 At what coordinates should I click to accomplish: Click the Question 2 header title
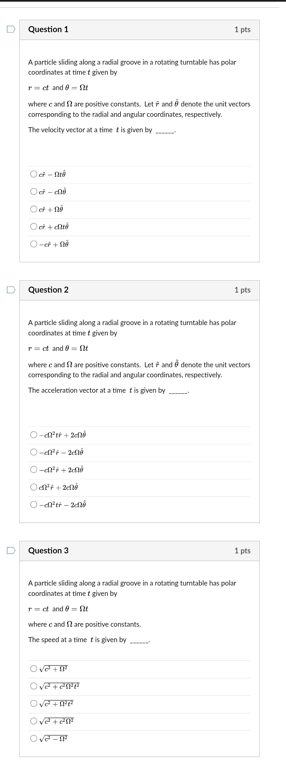48,290
